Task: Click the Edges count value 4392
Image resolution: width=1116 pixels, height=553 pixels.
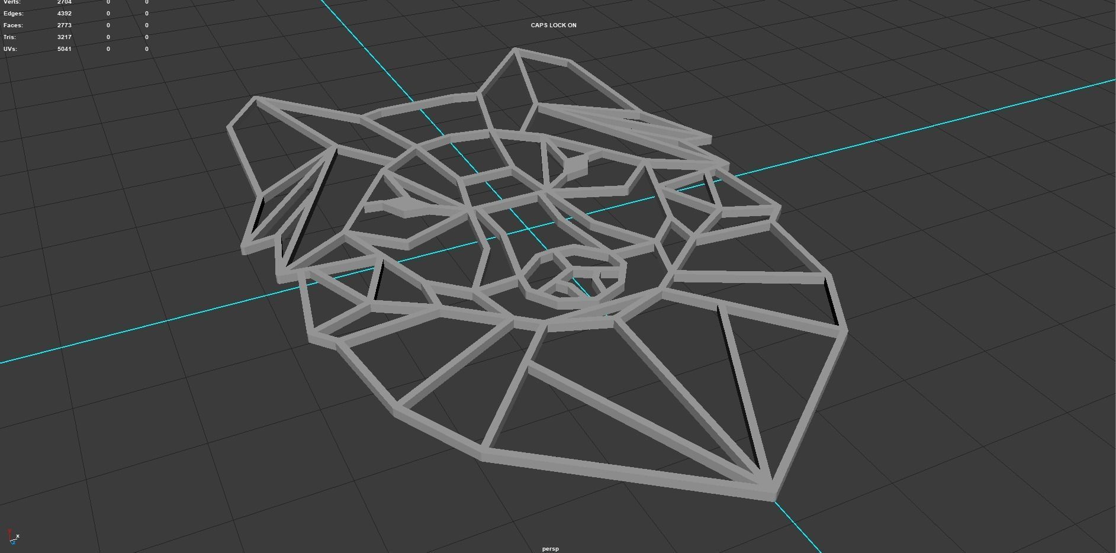Action: point(65,13)
